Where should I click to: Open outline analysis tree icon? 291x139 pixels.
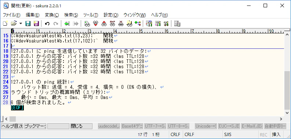pos(138,23)
